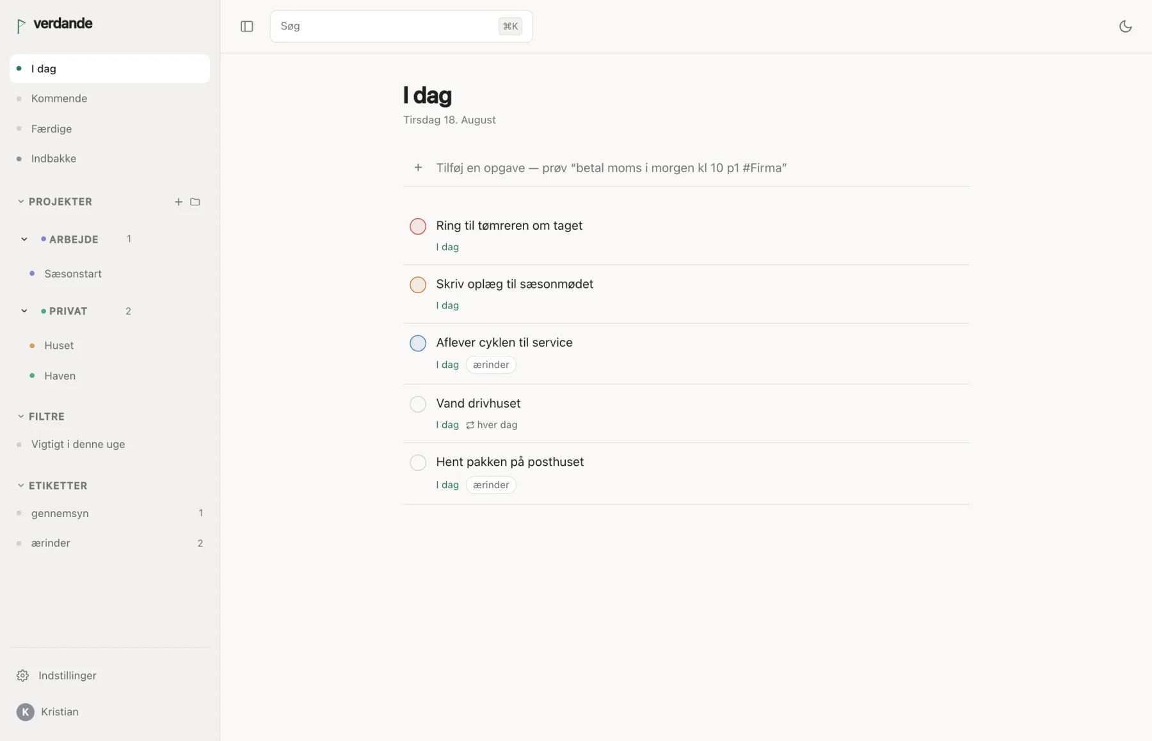The height and width of the screenshot is (741, 1152).
Task: Collapse the PROJEKTER section
Action: tap(21, 202)
